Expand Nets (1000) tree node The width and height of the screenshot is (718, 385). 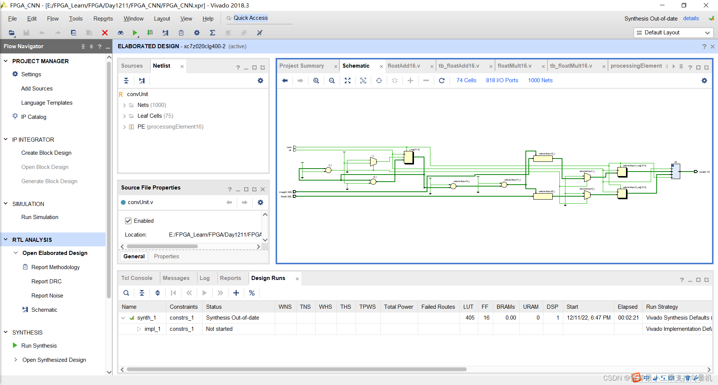pyautogui.click(x=125, y=105)
